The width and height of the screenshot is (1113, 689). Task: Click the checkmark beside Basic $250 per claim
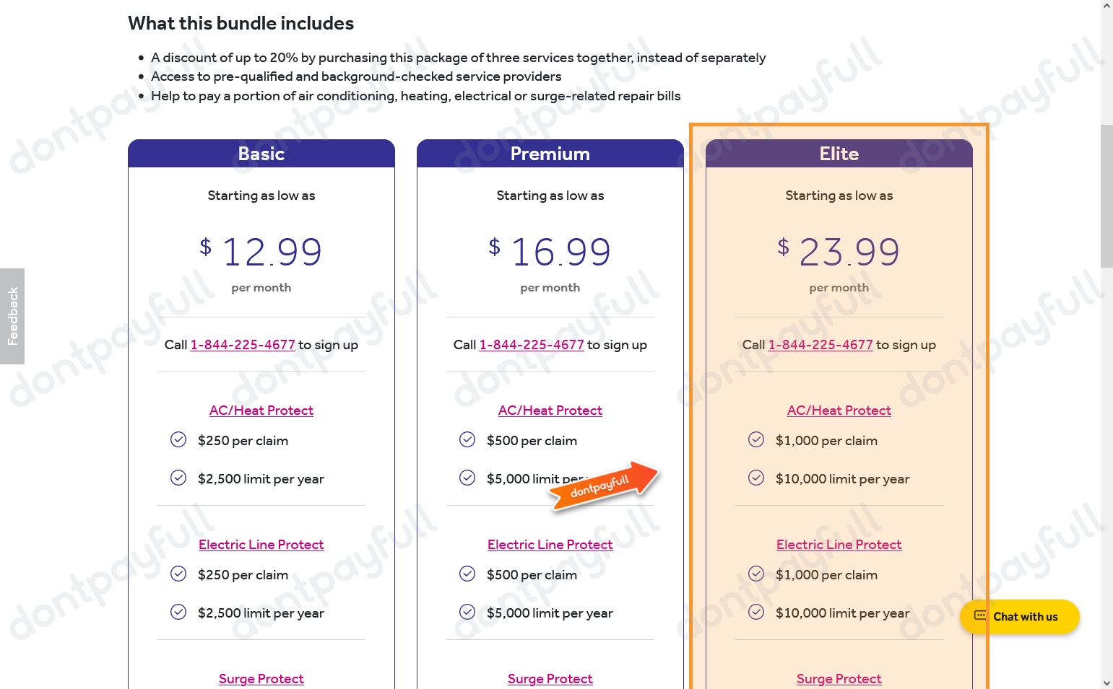coord(178,439)
